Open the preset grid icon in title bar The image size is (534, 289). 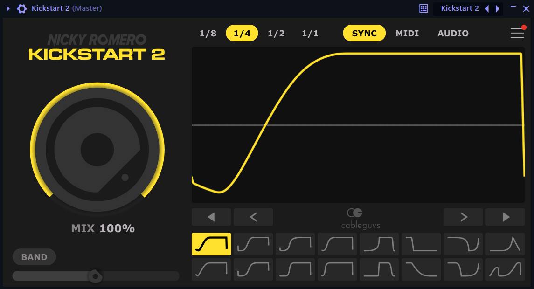(423, 8)
